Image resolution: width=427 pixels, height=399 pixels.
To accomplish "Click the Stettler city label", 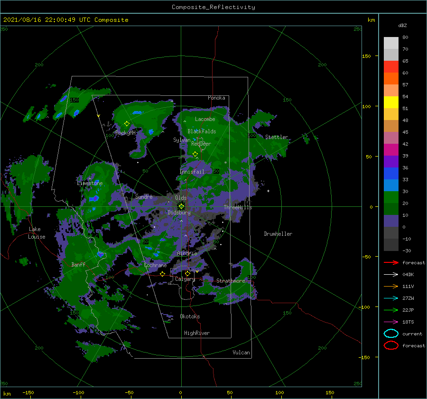I will point(277,137).
